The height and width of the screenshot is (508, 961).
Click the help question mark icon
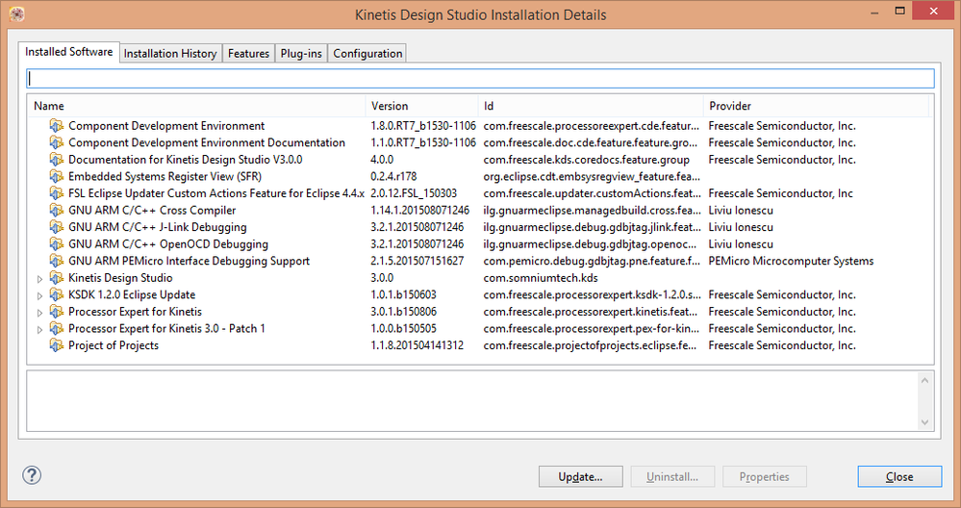32,475
